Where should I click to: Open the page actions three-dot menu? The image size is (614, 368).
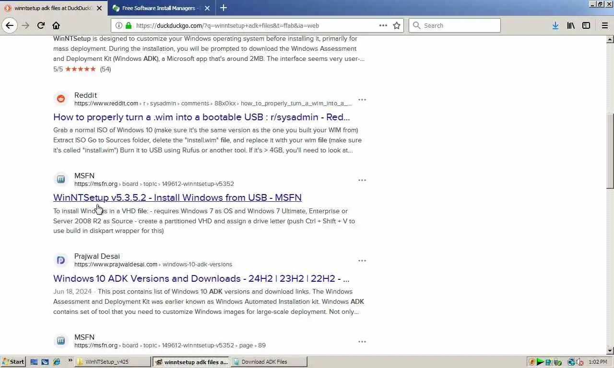[383, 25]
